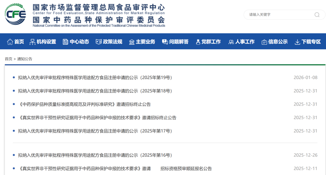Open the 通知公告 breadcrumb link
The width and height of the screenshot is (326, 175).
24,59
